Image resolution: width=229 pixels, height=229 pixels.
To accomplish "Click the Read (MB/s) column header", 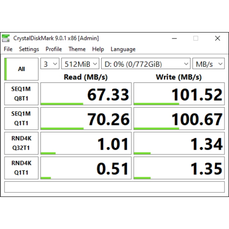I will 86,77.
